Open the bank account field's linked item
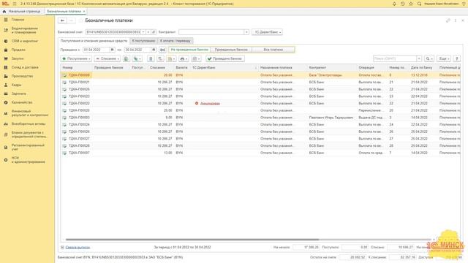Image resolution: width=468 pixels, height=263 pixels. pos(154,32)
